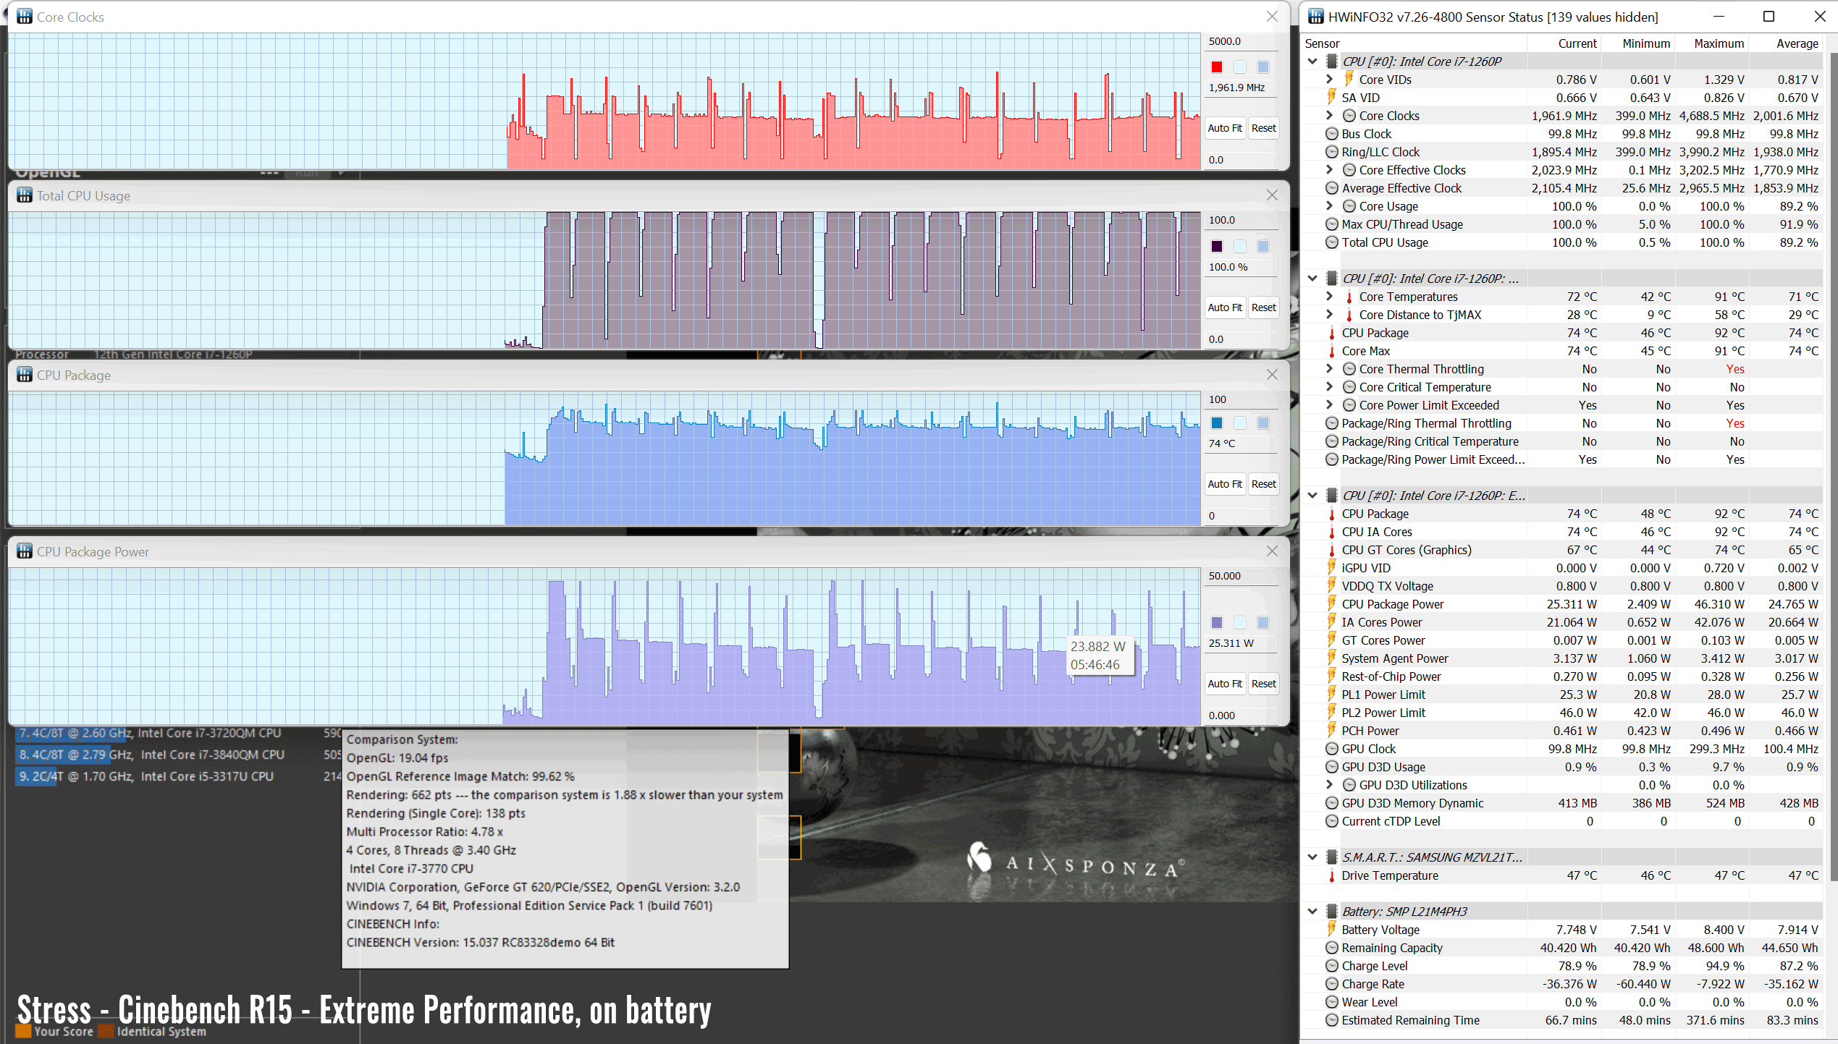Maximize the HWiNFO32 Sensor Status window
1838x1044 pixels.
pos(1769,17)
